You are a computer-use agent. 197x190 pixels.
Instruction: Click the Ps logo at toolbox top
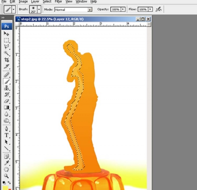click(7, 26)
